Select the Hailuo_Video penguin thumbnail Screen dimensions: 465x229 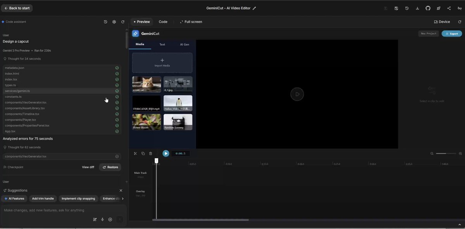[x=178, y=103]
